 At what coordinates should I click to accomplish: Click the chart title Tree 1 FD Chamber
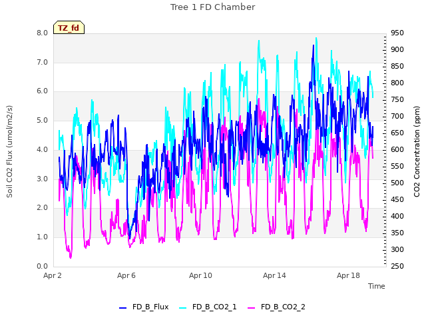pos(213,7)
